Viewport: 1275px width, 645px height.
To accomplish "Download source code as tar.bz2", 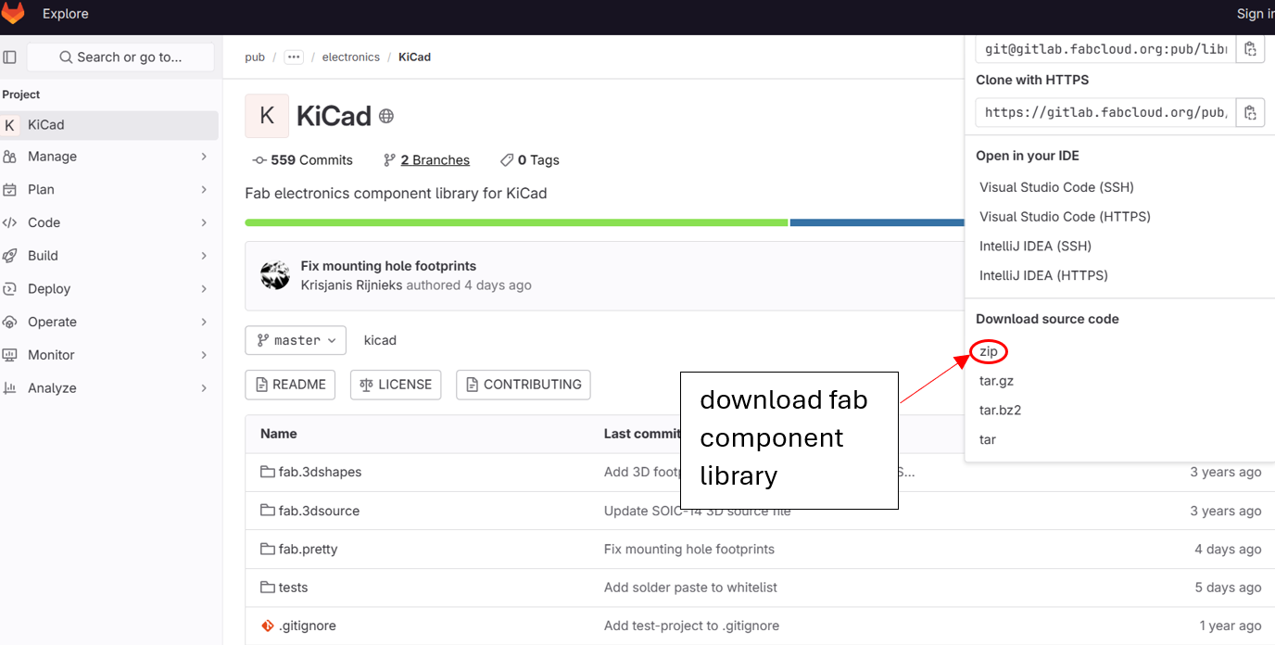I will coord(1000,410).
